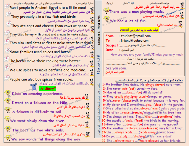Viewport: 189px width, 146px height.
Task: Click the red Arabic sender-name line below "See you soon."
Action: [x=115, y=72]
